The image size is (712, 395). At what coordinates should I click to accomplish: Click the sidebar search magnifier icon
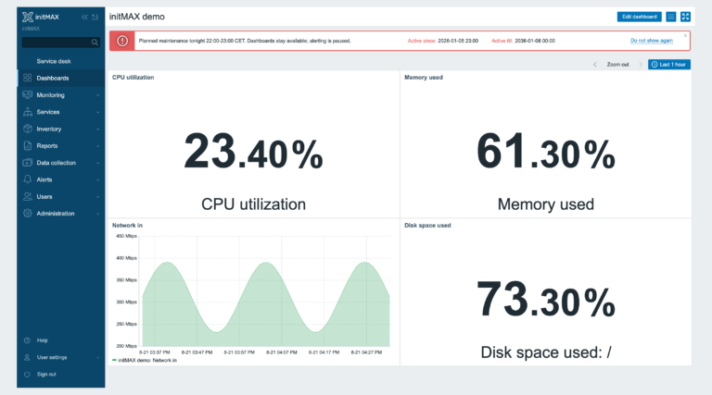(95, 43)
